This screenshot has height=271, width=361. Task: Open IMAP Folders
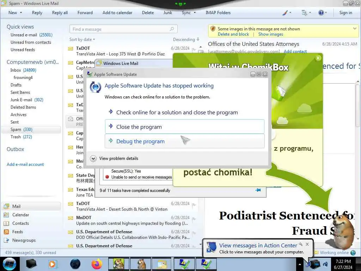click(x=218, y=13)
